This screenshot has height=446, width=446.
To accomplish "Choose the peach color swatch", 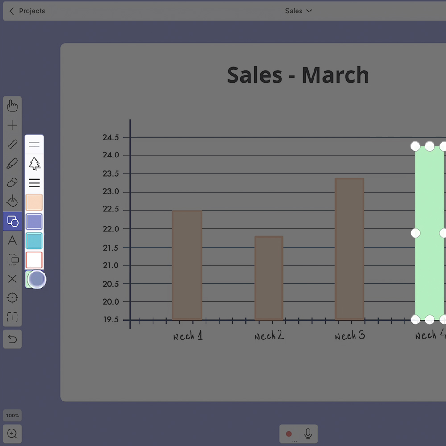I will [34, 202].
